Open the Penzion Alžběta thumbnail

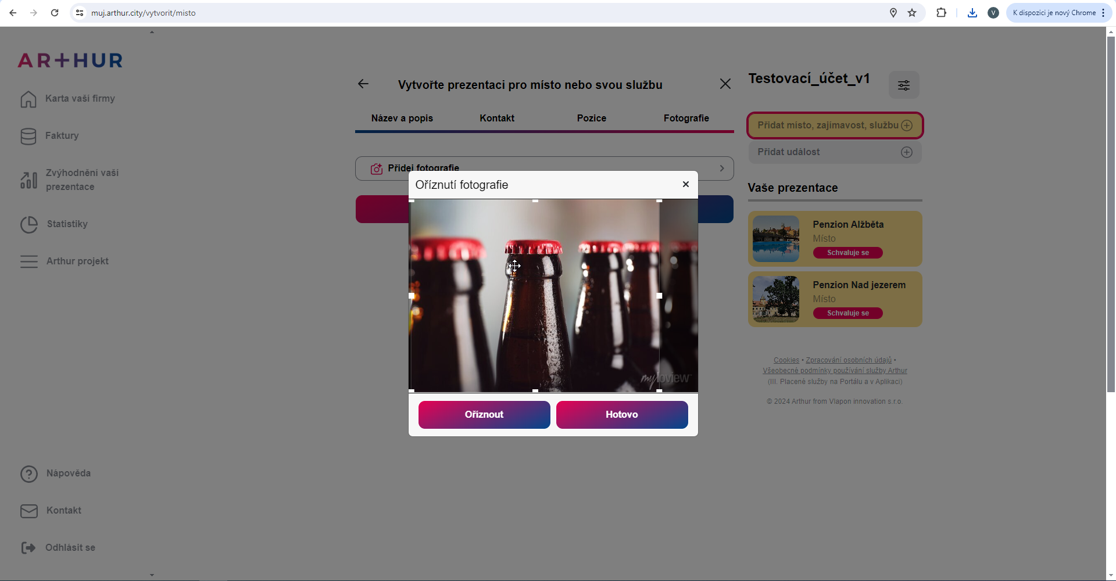[775, 239]
